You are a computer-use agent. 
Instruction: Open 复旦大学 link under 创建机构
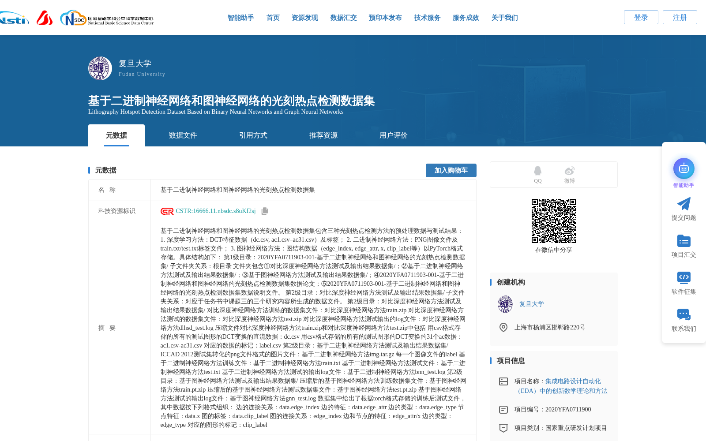531,304
